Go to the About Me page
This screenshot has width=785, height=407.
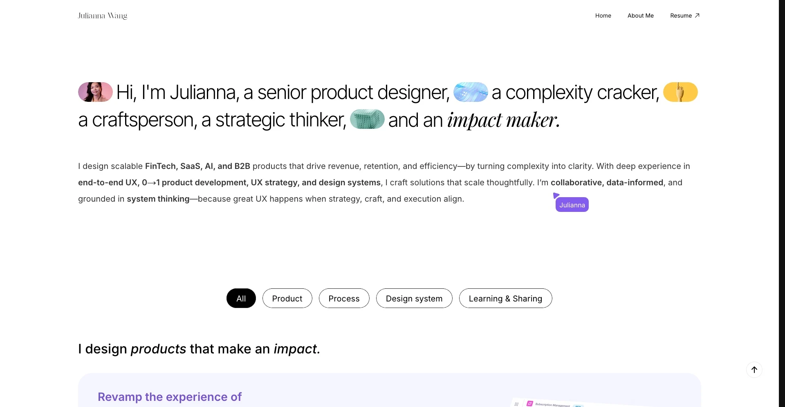[640, 16]
